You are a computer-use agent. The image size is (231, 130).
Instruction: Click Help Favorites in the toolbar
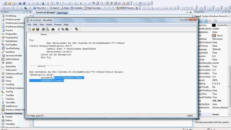tap(92, 8)
